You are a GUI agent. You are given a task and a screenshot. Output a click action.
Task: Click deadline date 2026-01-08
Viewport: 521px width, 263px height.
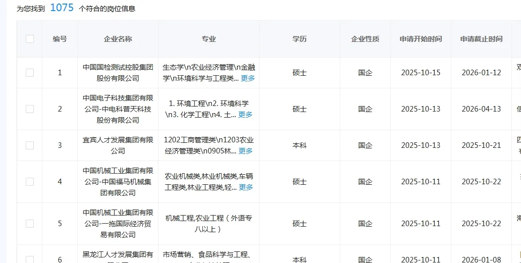tap(481, 259)
